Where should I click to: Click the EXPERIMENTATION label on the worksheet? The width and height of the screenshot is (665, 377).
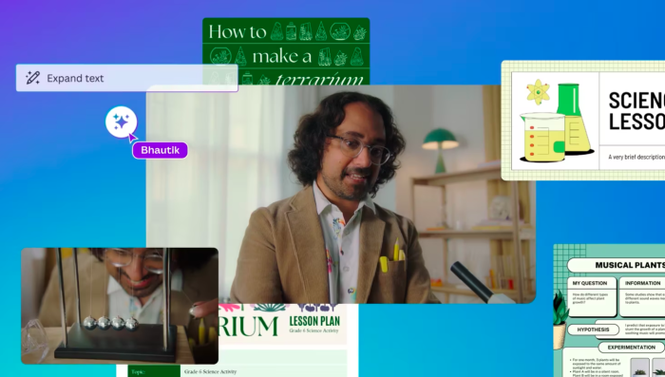632,348
